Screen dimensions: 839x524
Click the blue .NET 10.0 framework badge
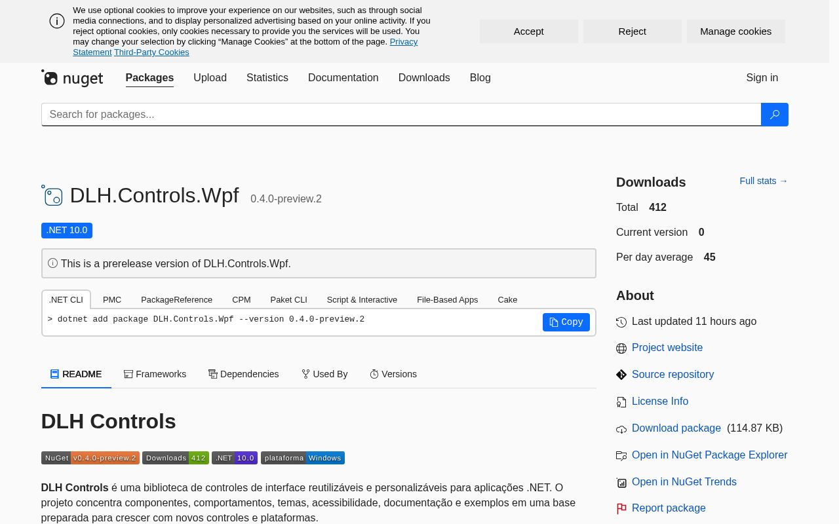(x=67, y=231)
